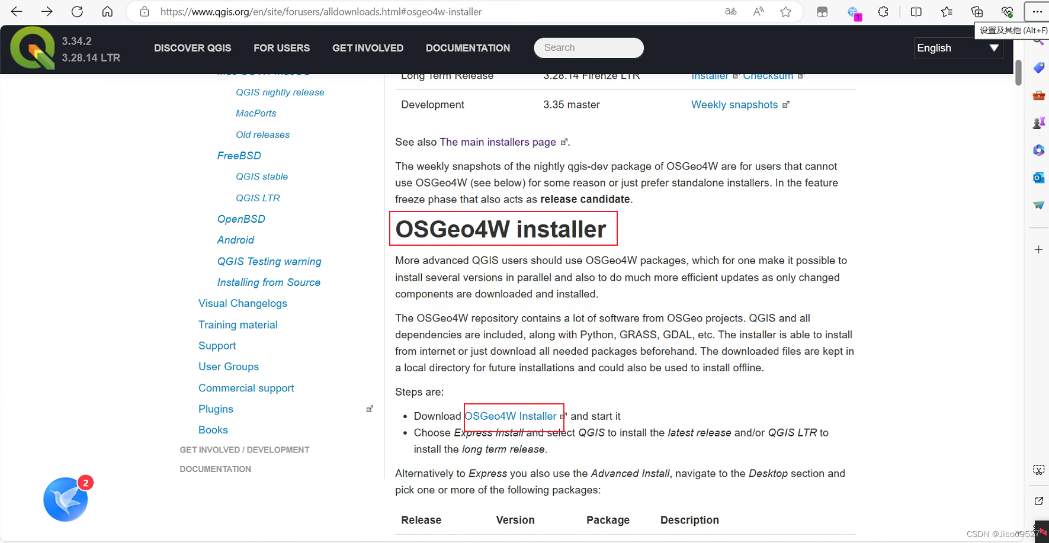
Task: Reload the page with the refresh icon
Action: pos(77,12)
